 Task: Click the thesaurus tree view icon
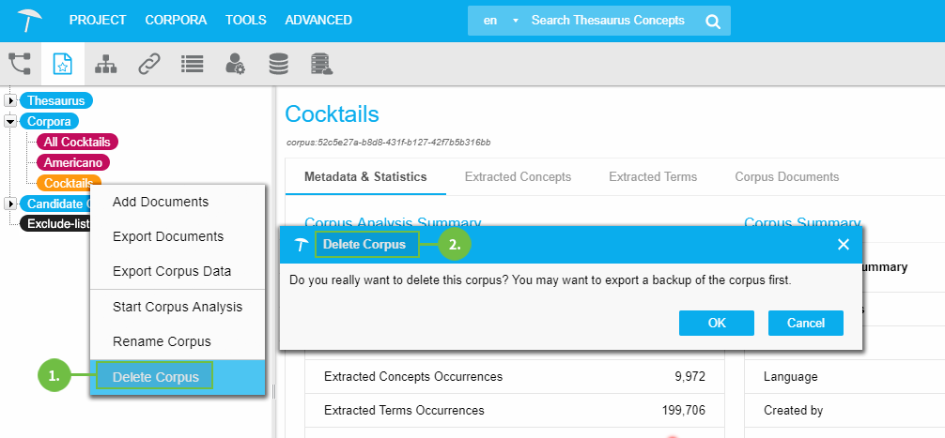tap(20, 64)
